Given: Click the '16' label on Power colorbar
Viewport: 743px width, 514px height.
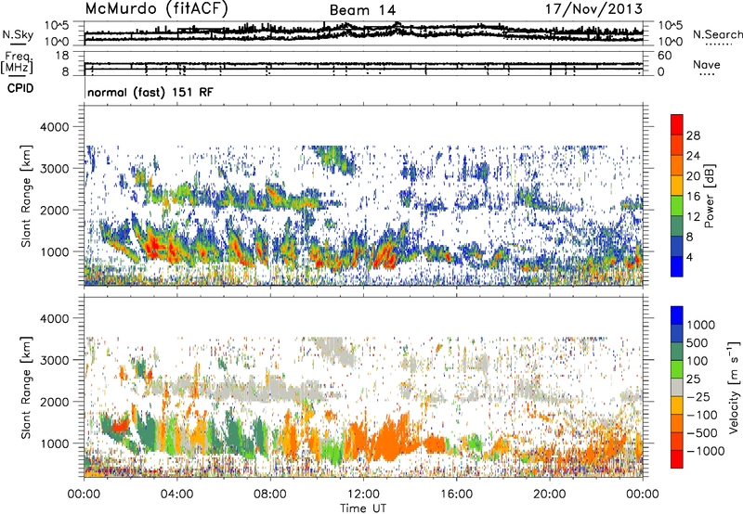Looking at the screenshot, I should point(693,197).
